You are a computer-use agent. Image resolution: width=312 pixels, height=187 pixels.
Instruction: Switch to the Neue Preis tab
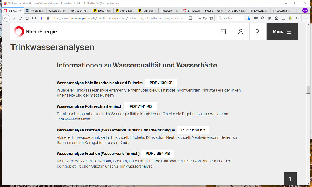tap(102, 10)
